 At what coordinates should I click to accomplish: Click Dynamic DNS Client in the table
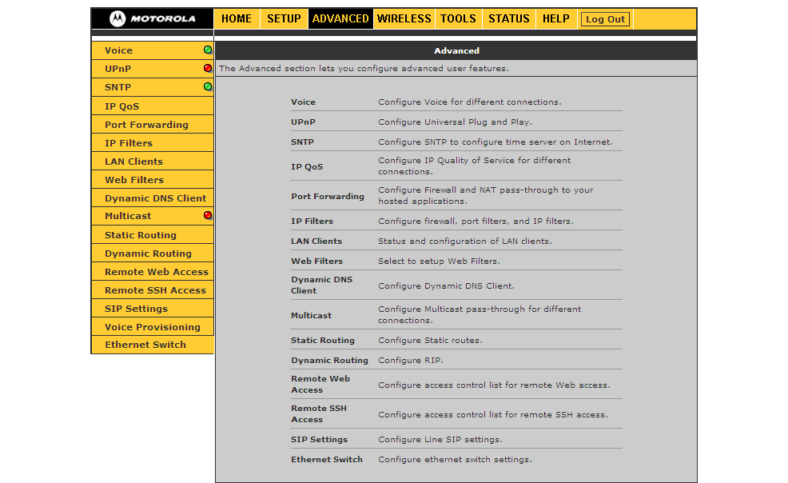pos(321,285)
